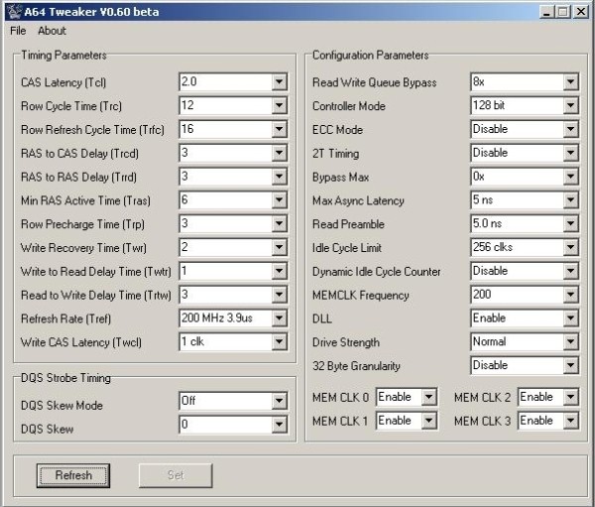Open the MEM CLK 2 dropdown

pos(570,397)
